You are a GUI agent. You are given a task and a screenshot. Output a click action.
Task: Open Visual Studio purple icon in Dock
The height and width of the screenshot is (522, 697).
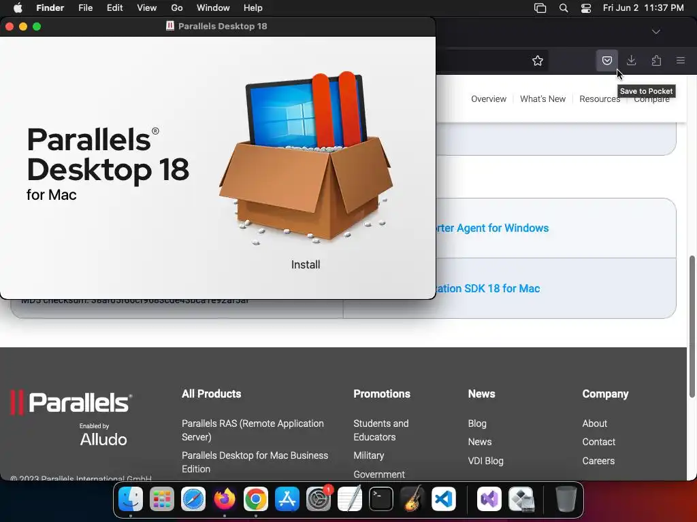point(489,499)
